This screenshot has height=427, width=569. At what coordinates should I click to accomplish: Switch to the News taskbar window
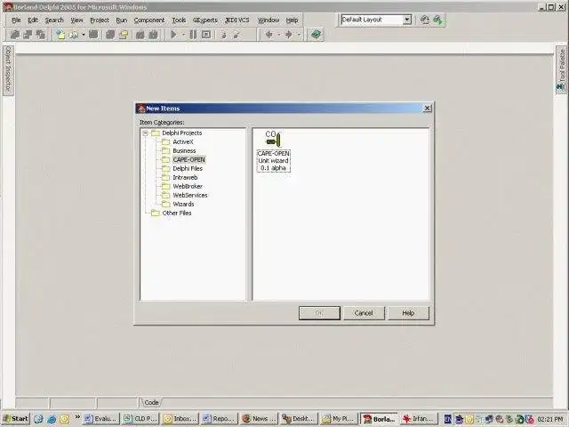click(259, 419)
